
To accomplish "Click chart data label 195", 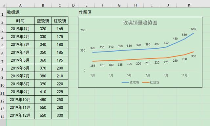I will (129, 64).
